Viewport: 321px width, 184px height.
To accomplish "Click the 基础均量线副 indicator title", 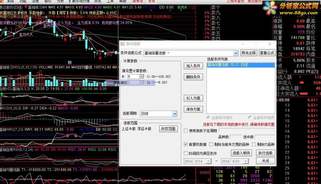I will [10, 170].
